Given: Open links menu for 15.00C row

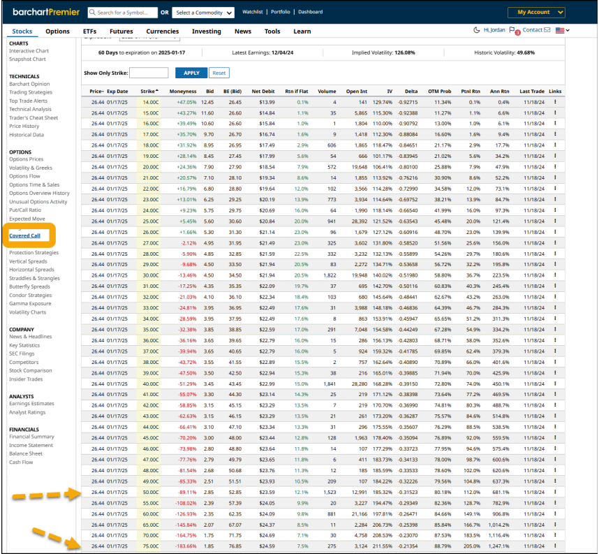Looking at the screenshot, I should point(555,112).
